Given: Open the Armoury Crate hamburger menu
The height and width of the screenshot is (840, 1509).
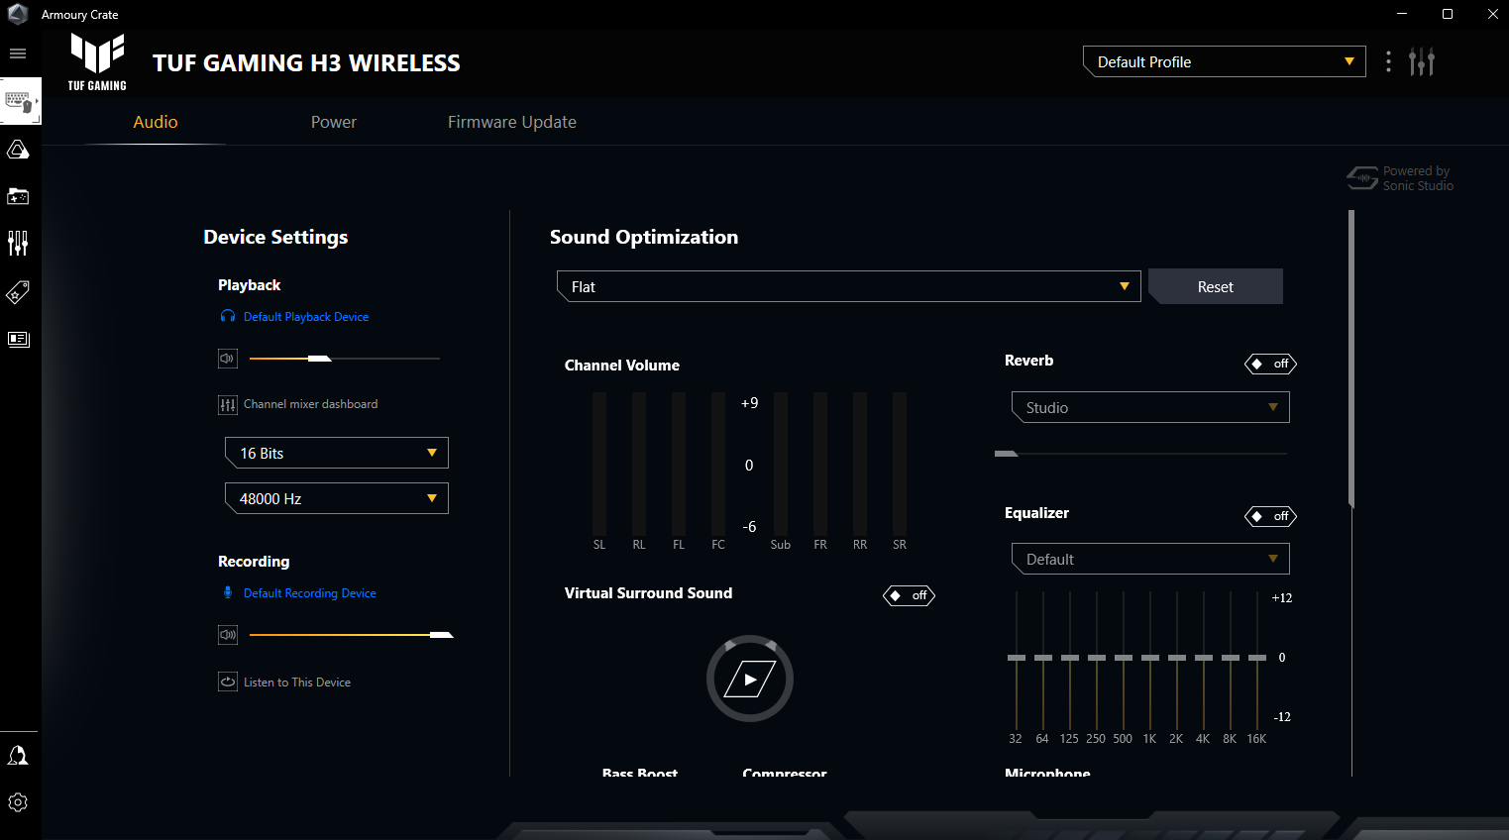Looking at the screenshot, I should point(18,53).
